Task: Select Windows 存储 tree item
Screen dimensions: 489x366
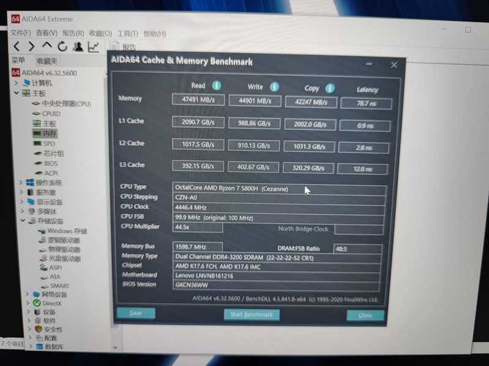Action: click(x=67, y=231)
